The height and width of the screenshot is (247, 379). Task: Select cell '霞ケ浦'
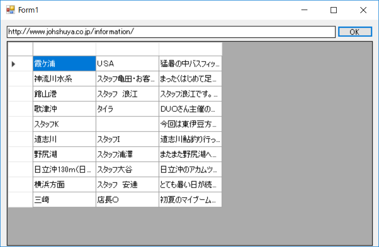coord(65,64)
